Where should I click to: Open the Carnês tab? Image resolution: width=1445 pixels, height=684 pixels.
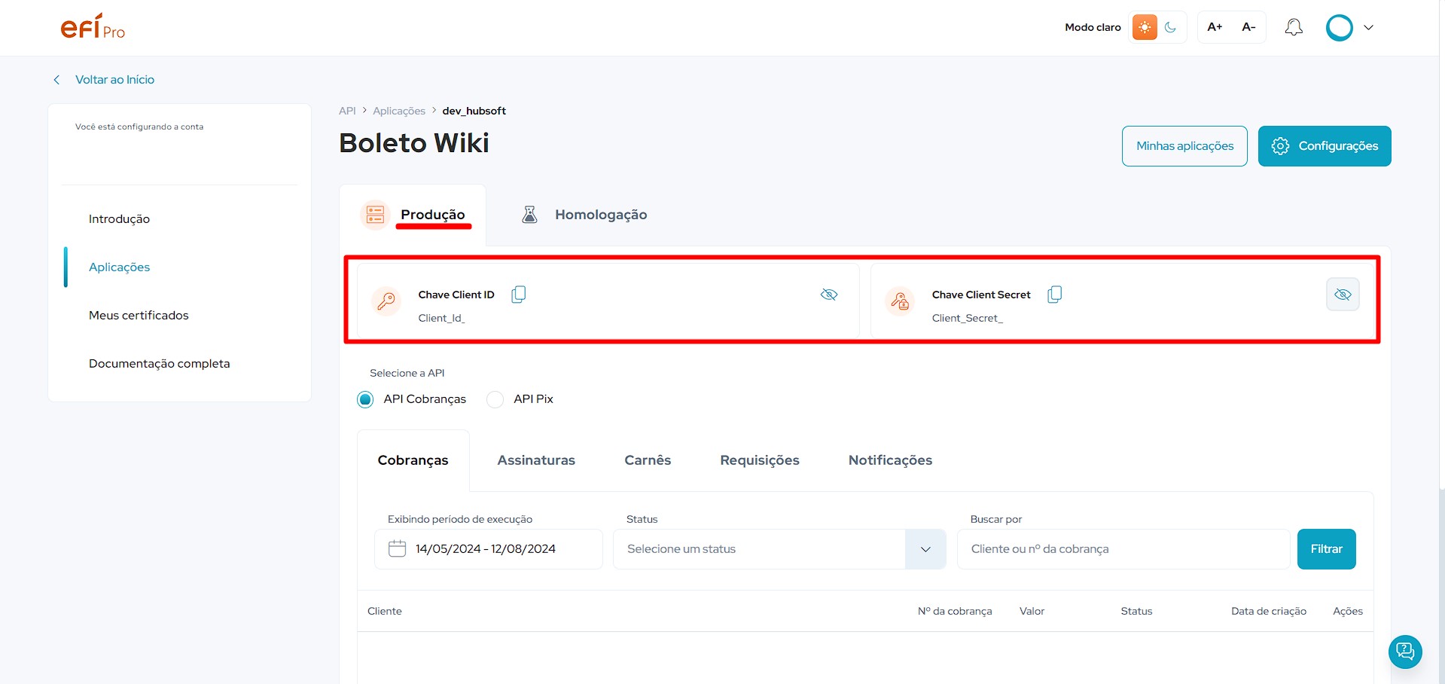tap(648, 460)
